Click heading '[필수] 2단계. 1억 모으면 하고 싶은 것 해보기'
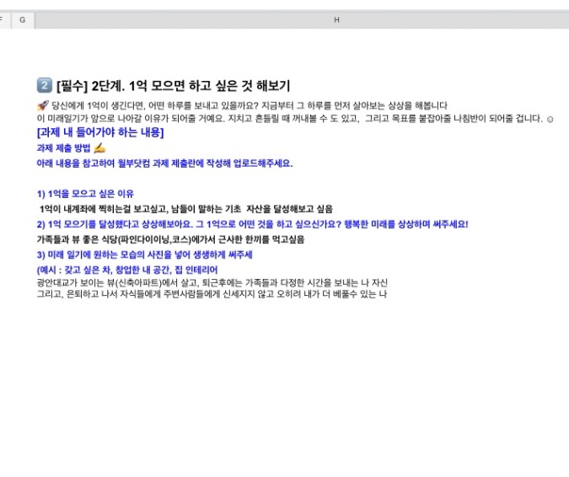 (x=173, y=86)
